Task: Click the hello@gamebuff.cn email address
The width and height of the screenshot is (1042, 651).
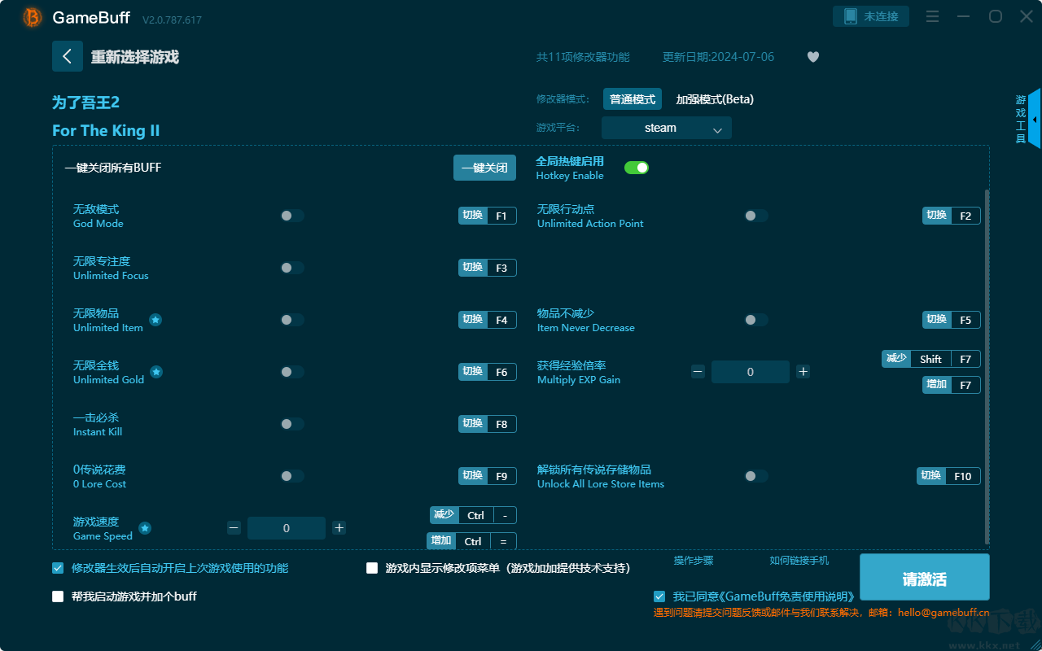Action: [943, 612]
